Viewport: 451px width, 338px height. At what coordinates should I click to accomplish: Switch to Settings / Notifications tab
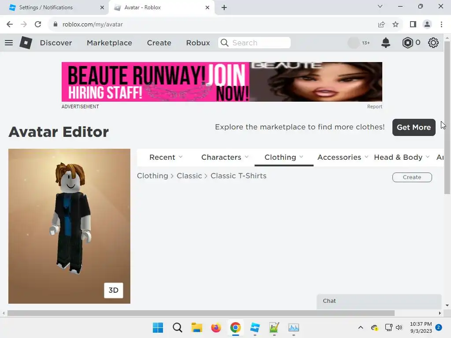55,7
